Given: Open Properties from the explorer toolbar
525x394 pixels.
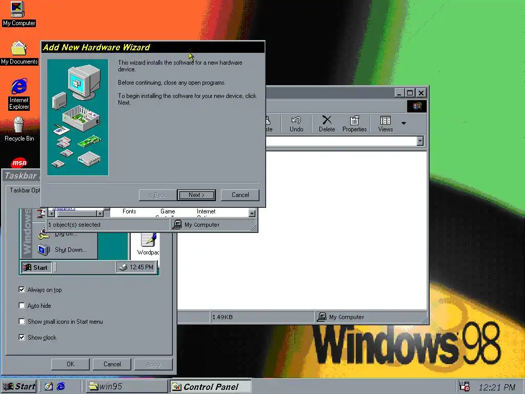Looking at the screenshot, I should [354, 124].
